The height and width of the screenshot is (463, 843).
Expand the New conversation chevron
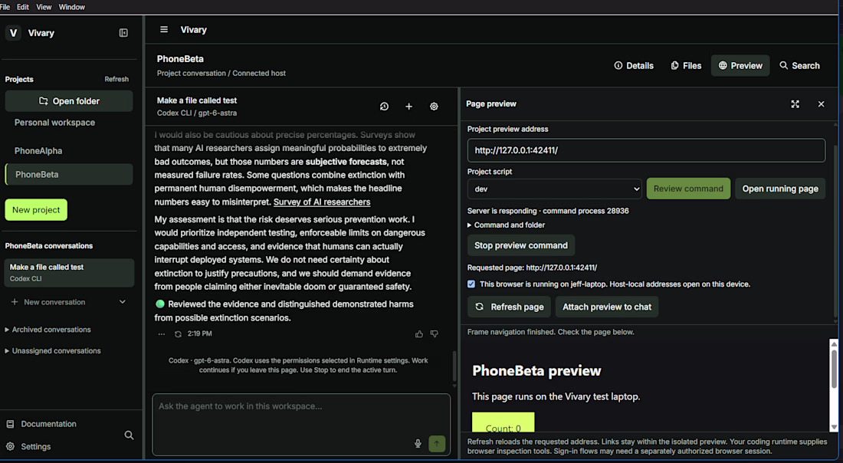[x=123, y=302]
